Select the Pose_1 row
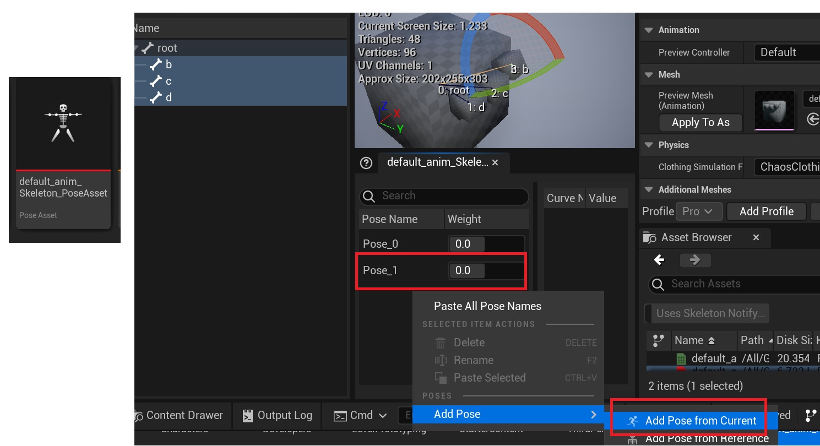820x446 pixels. pos(443,270)
